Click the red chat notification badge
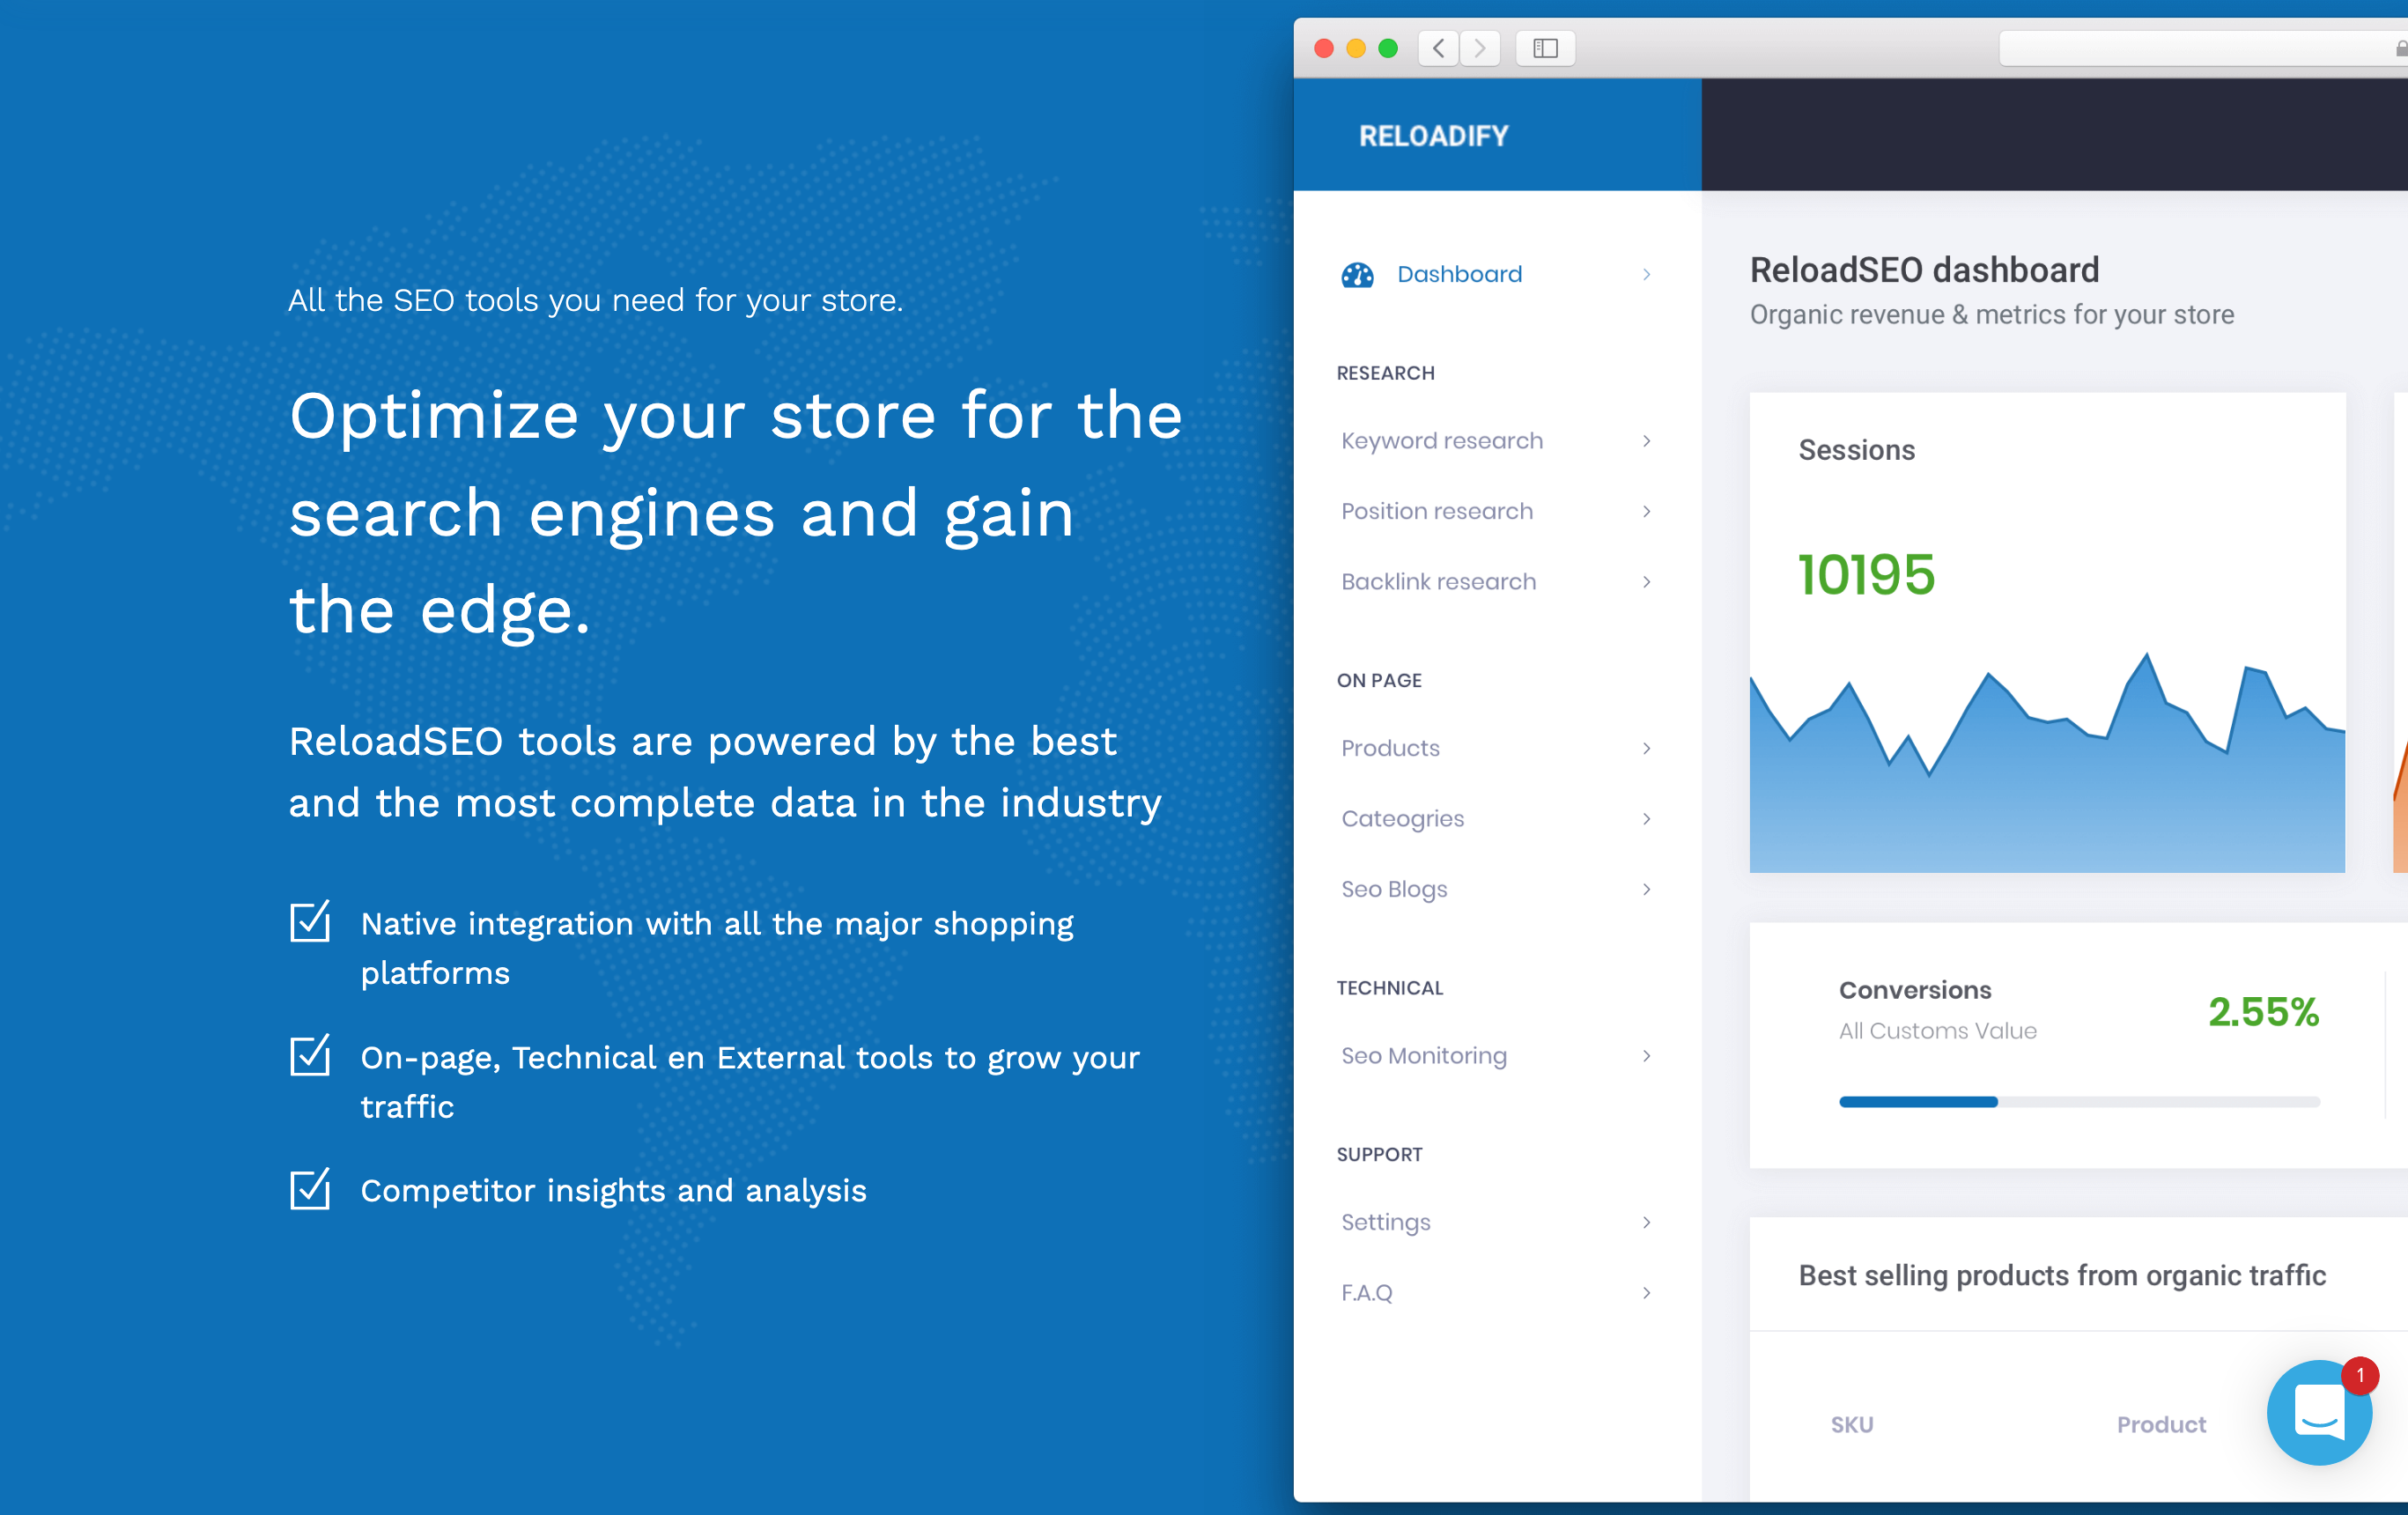The image size is (2408, 1515). (x=2360, y=1375)
